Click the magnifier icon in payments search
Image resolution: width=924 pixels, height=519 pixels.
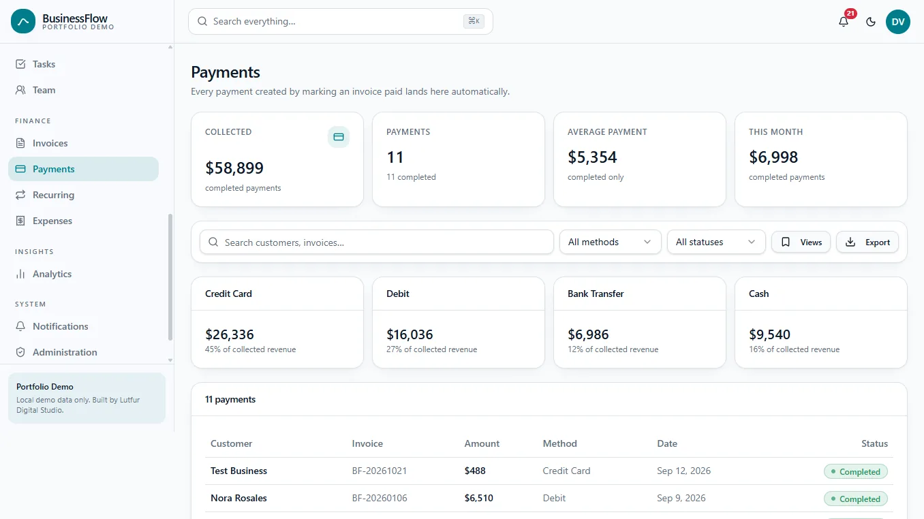213,242
